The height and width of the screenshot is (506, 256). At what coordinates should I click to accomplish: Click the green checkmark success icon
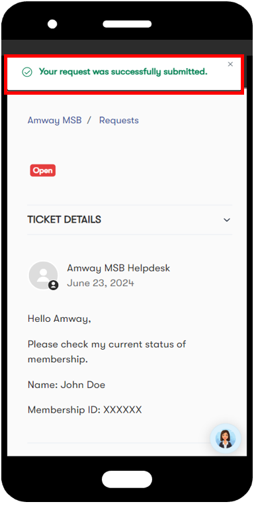pyautogui.click(x=27, y=72)
